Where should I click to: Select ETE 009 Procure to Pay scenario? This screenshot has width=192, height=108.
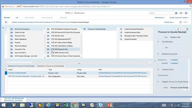59,49
